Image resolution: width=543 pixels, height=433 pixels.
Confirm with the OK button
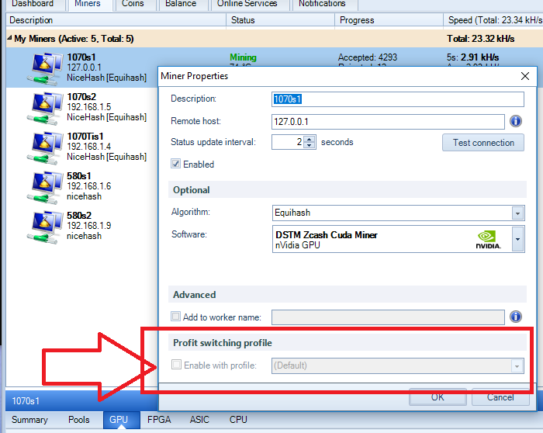(438, 397)
